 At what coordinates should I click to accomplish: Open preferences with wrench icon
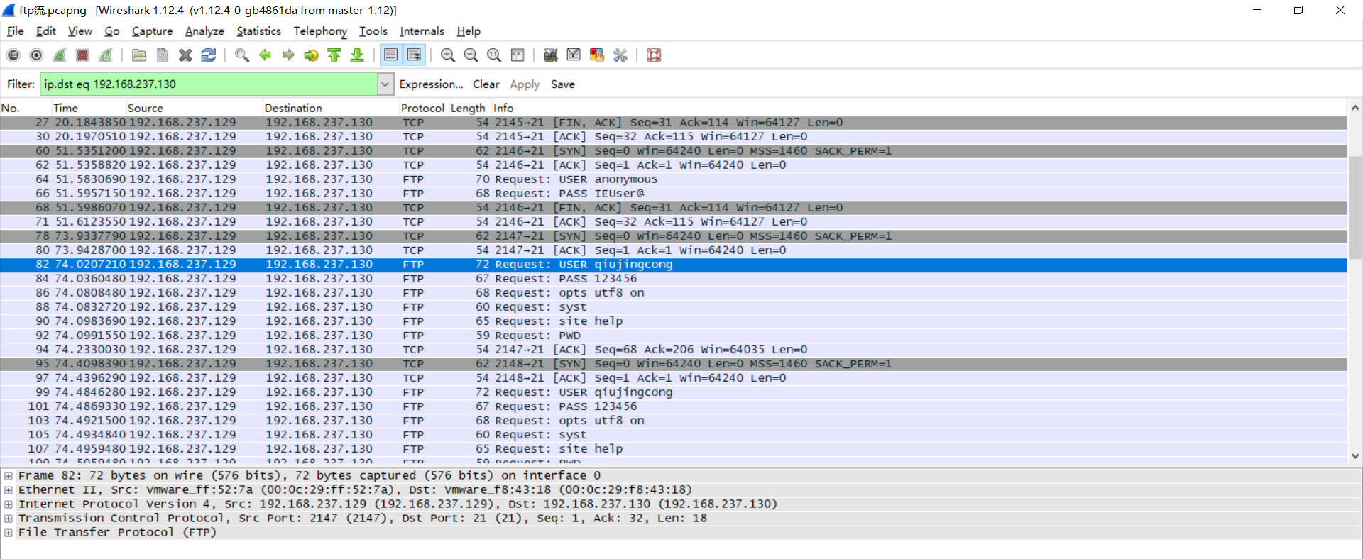coord(620,55)
